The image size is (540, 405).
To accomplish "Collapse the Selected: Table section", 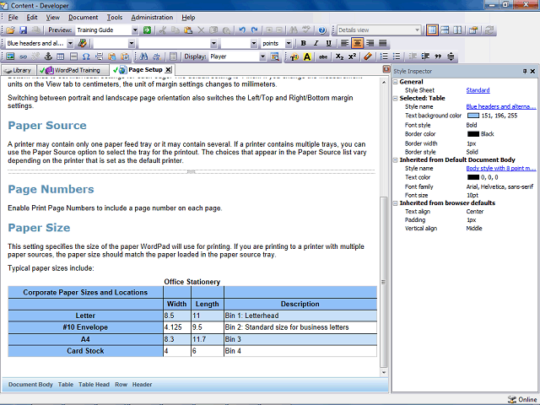I will point(396,99).
